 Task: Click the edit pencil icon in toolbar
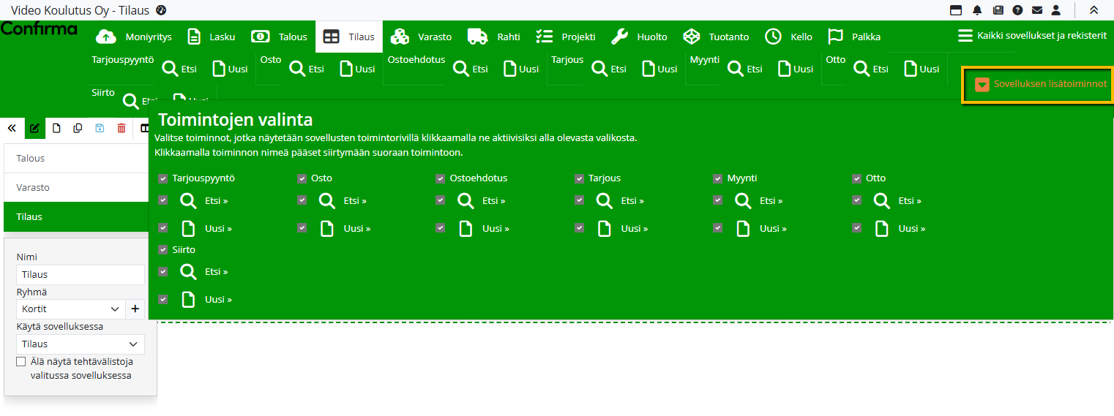[34, 128]
